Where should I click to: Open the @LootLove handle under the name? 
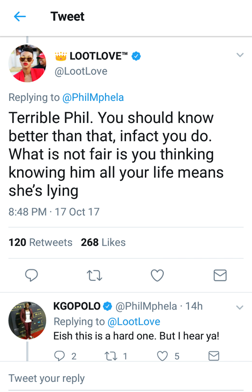[x=80, y=71]
